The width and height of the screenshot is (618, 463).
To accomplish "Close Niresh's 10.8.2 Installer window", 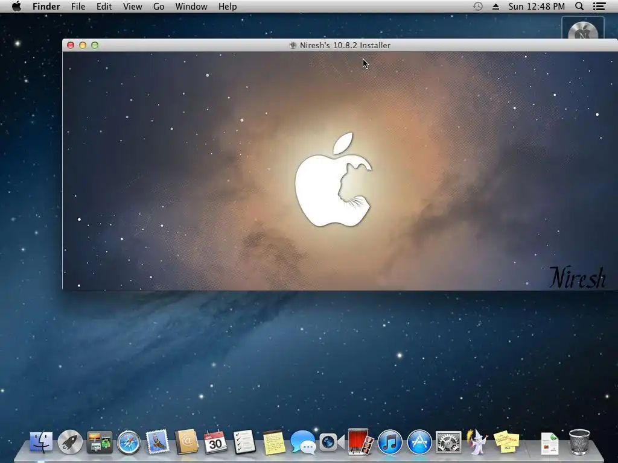I will point(71,45).
